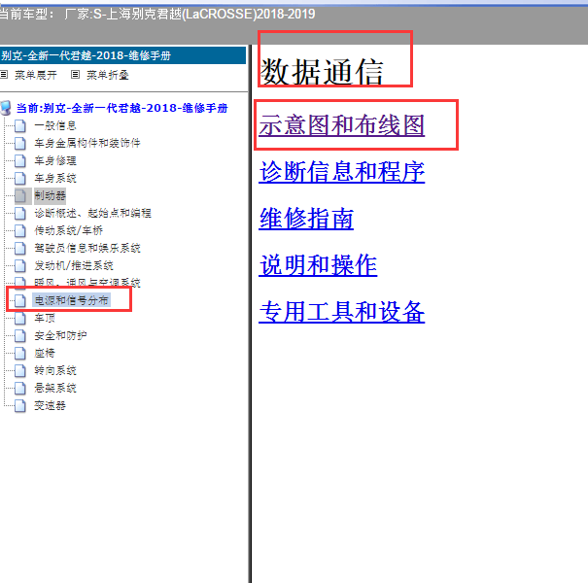Select the 制动器 tree entry
Image resolution: width=588 pixels, height=583 pixels.
[50, 195]
